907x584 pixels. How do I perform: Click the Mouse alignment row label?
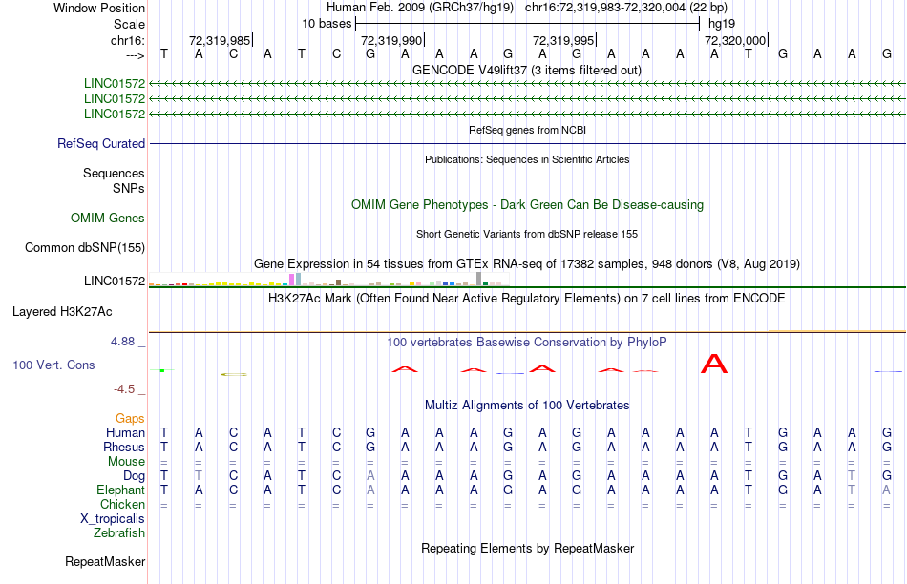[126, 462]
